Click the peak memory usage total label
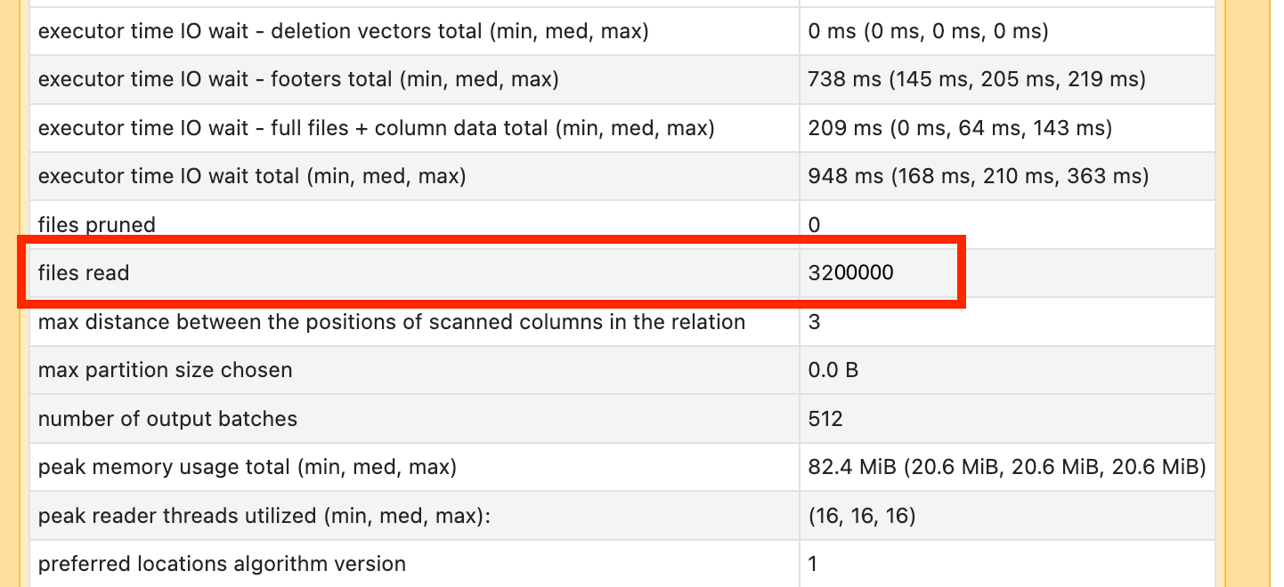Image resolution: width=1284 pixels, height=587 pixels. pyautogui.click(x=247, y=467)
